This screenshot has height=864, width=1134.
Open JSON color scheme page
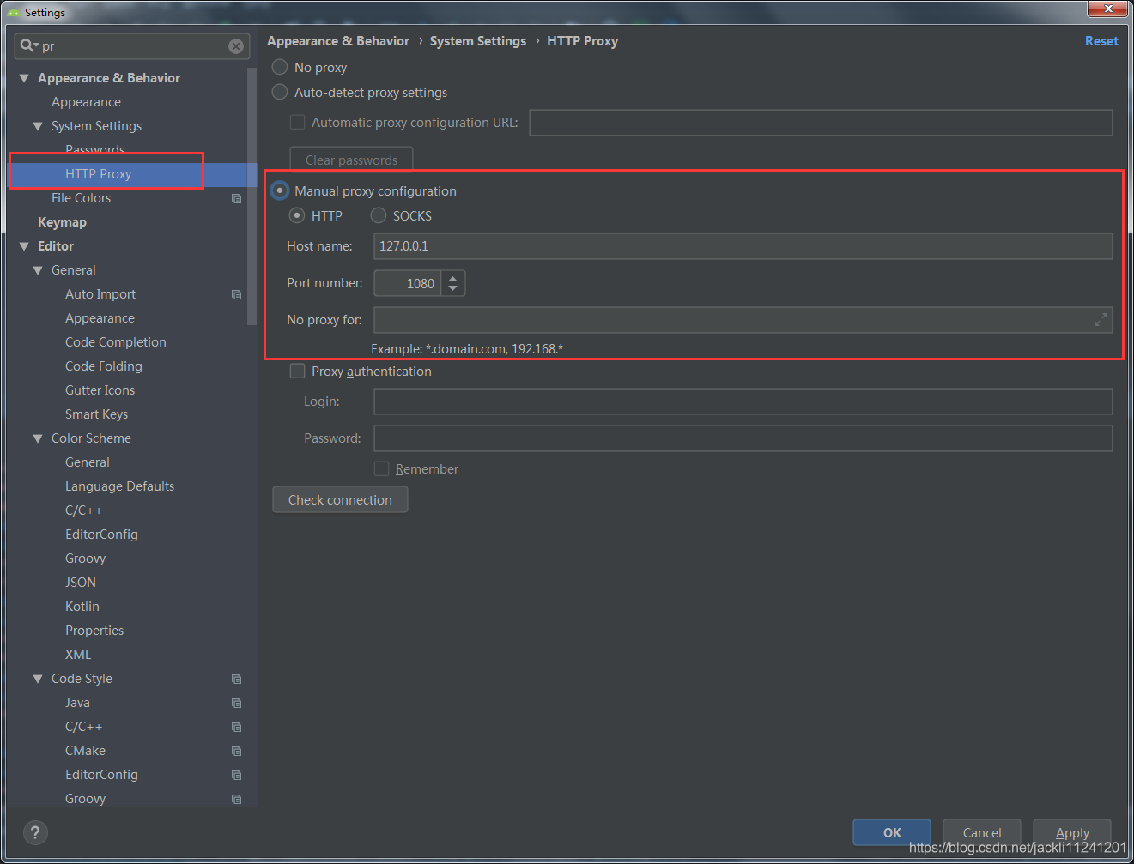[81, 583]
